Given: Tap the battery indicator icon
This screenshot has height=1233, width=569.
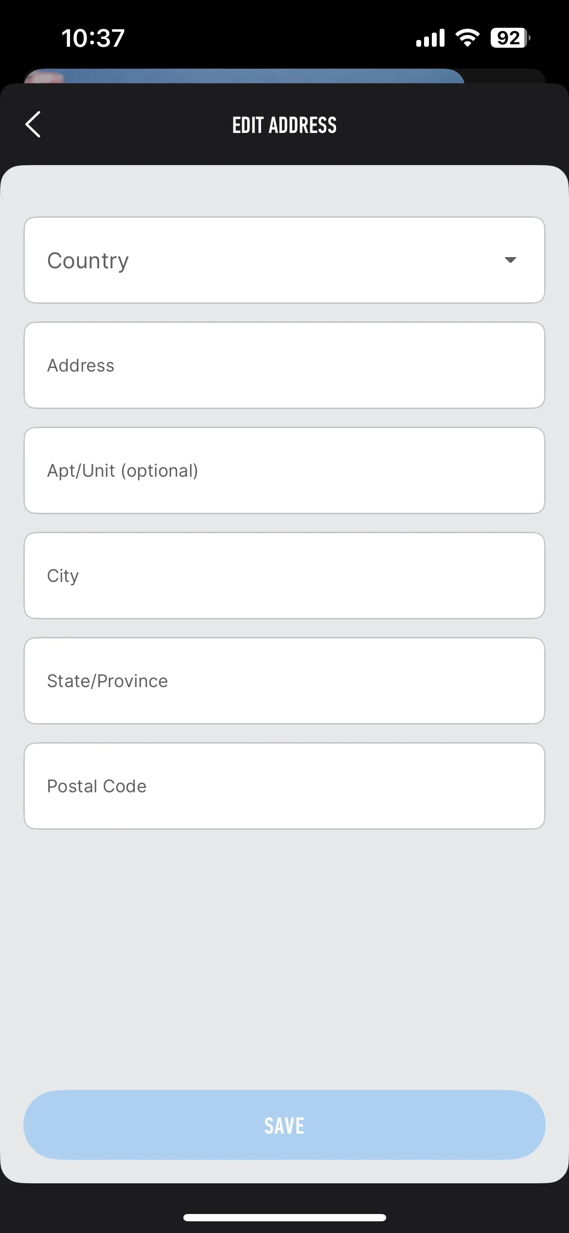Looking at the screenshot, I should point(510,38).
